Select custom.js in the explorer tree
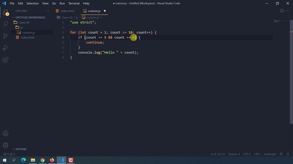Image resolution: width=293 pixels, height=164 pixels. tap(28, 32)
